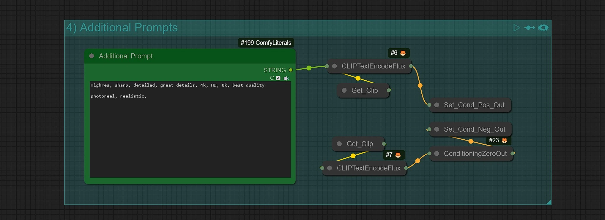This screenshot has width=605, height=220.
Task: Click the '#6' number on the badge
Action: [x=394, y=53]
